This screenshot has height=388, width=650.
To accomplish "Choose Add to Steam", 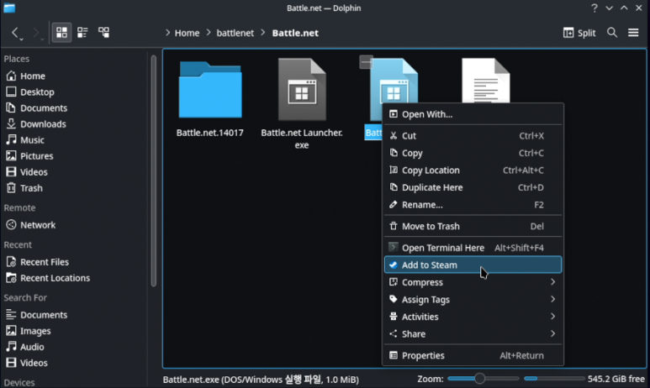I will (x=473, y=265).
